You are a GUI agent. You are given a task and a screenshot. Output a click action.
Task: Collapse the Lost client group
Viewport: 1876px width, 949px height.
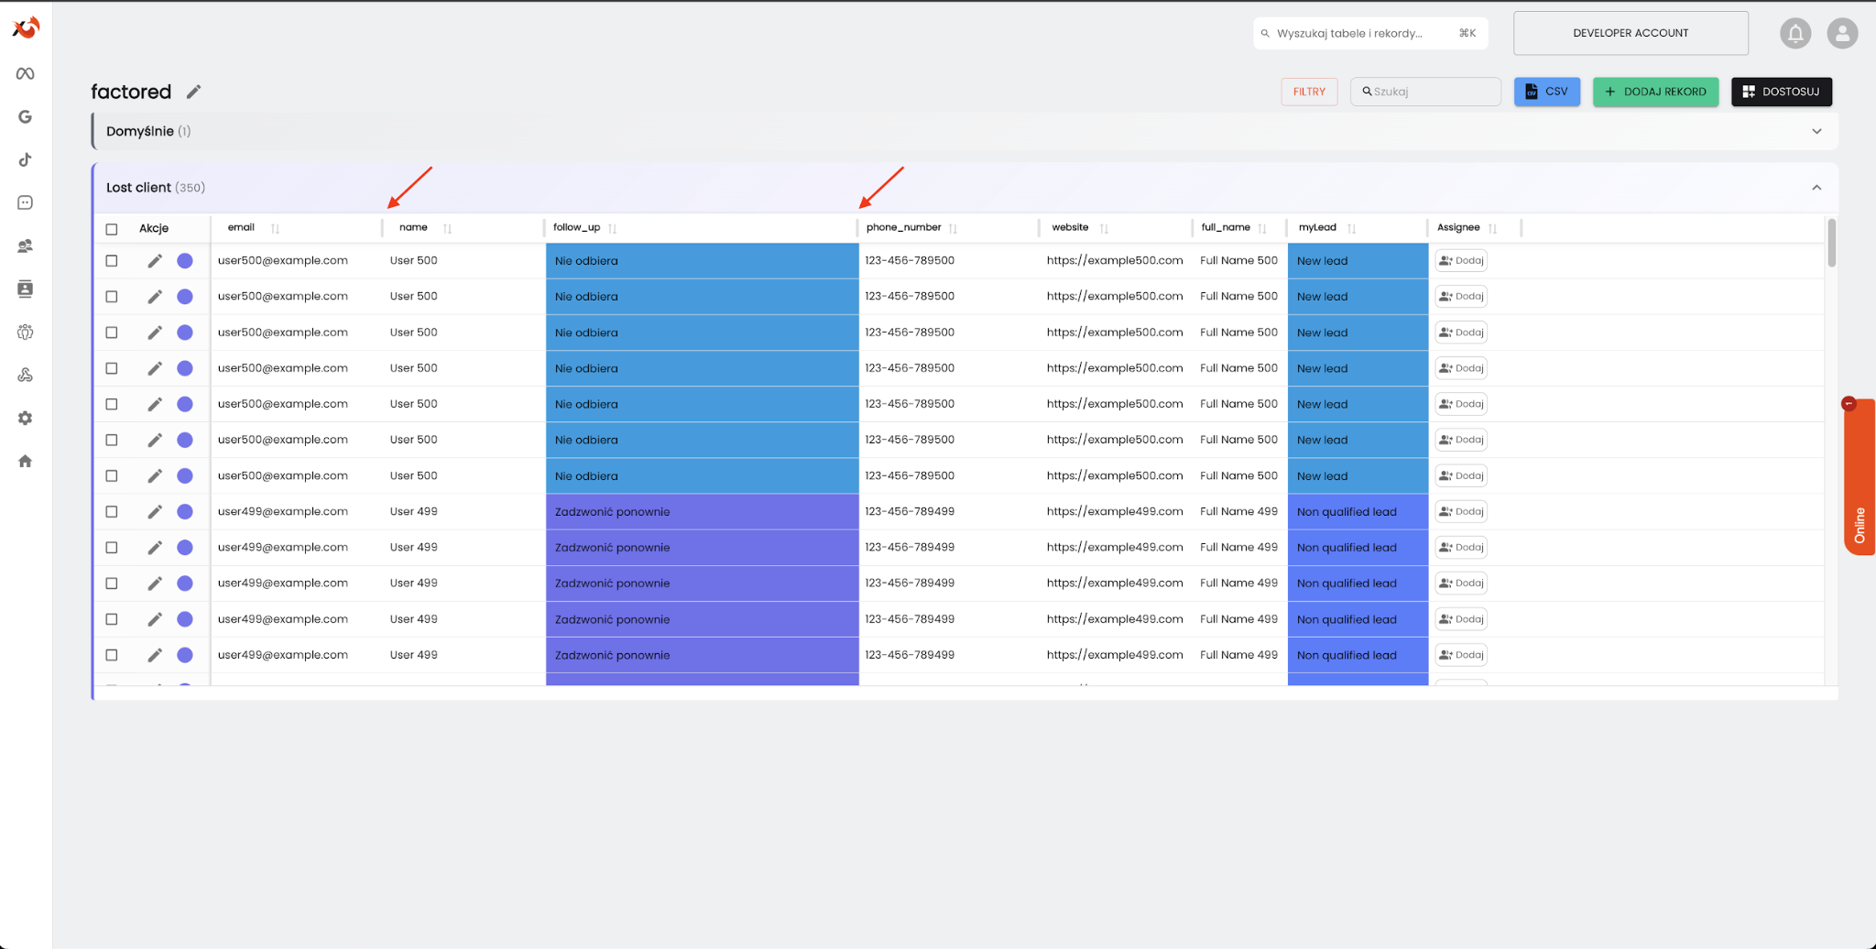pyautogui.click(x=1816, y=188)
